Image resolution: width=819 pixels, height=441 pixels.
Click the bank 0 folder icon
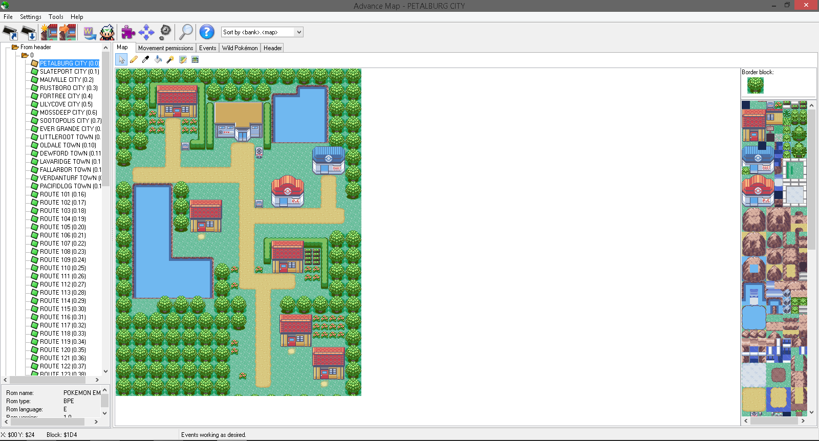pyautogui.click(x=25, y=55)
